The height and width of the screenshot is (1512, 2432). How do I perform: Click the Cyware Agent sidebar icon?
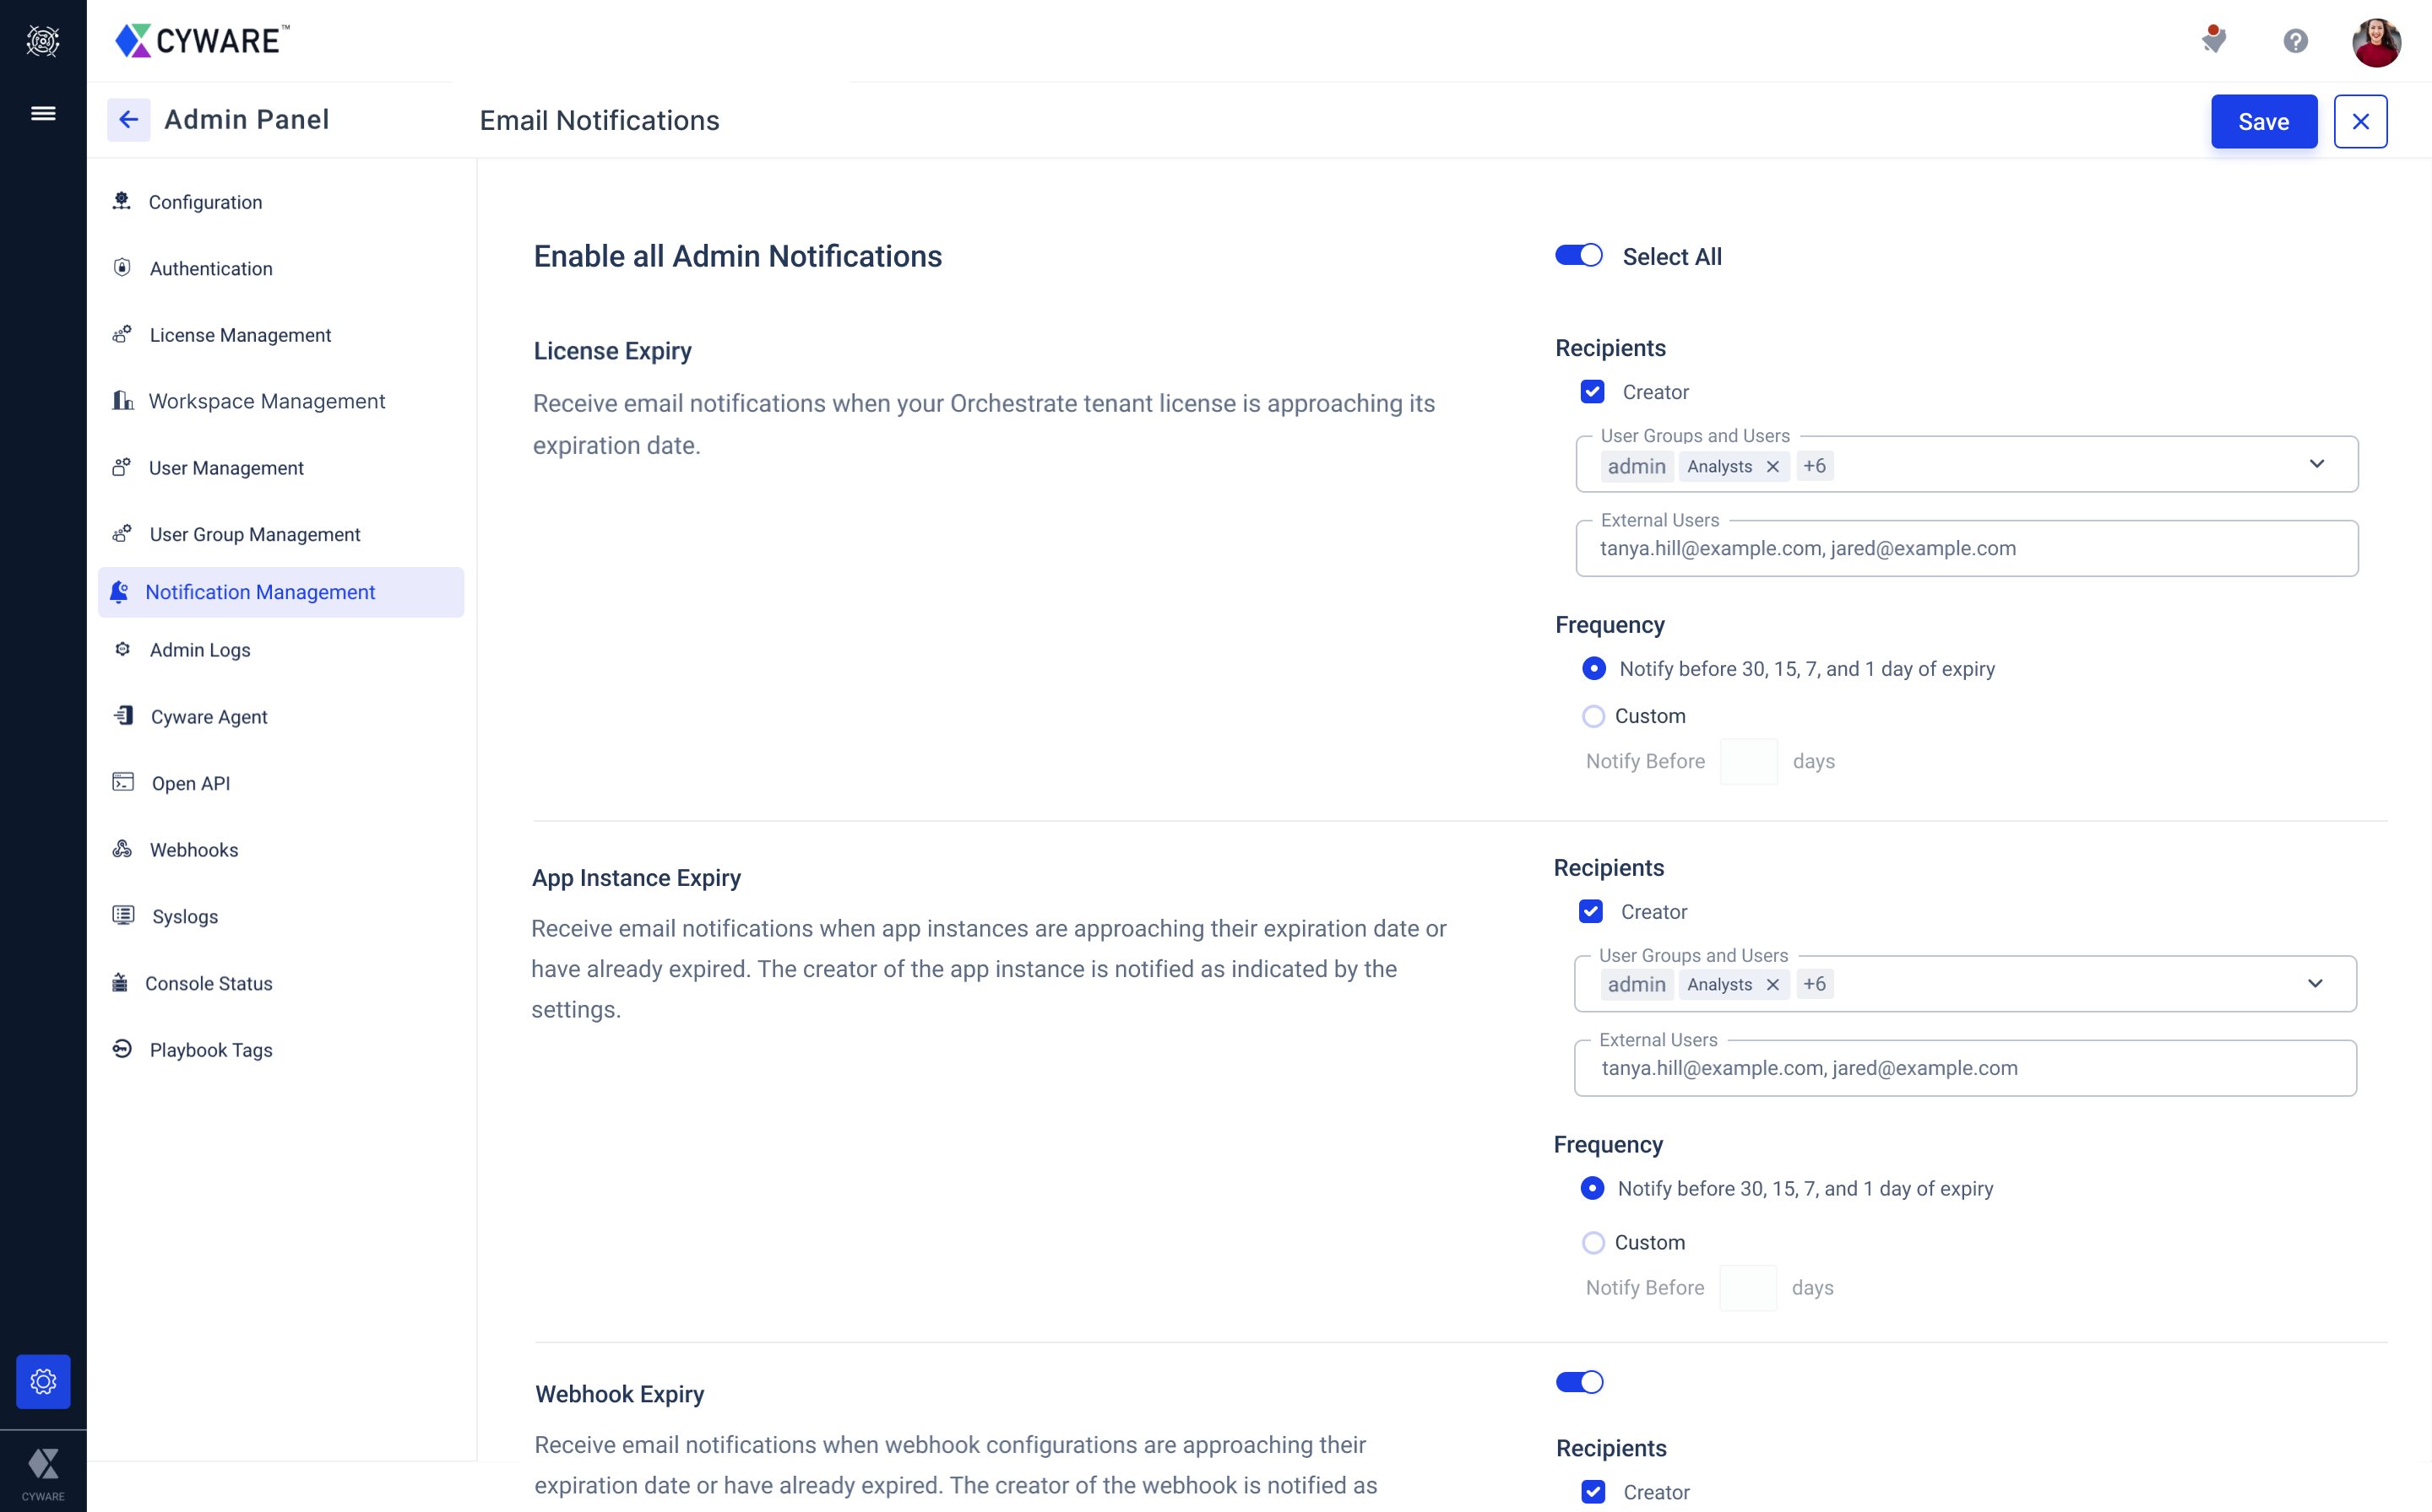point(120,716)
